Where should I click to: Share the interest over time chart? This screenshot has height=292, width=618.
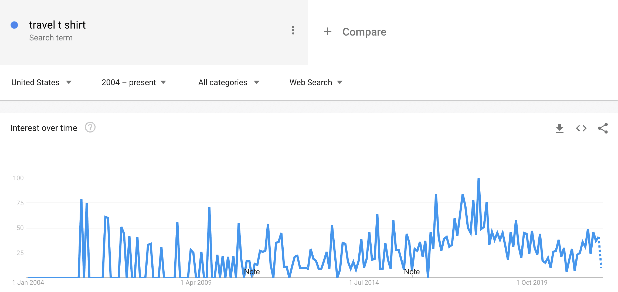603,128
